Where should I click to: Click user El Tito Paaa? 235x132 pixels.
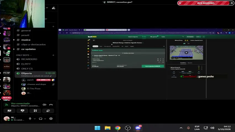click(x=34, y=89)
